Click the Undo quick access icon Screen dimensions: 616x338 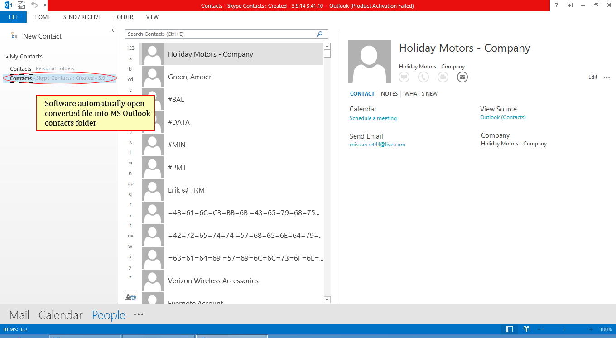point(34,5)
